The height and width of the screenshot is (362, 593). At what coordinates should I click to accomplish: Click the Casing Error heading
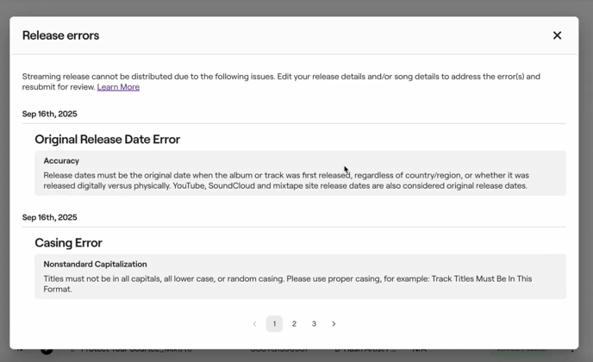pyautogui.click(x=68, y=243)
